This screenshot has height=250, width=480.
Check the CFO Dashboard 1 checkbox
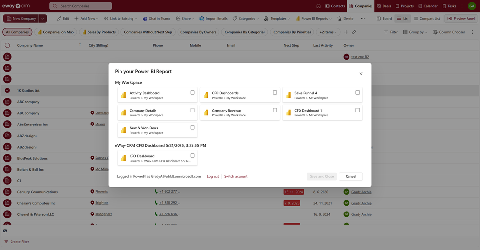pos(357,110)
